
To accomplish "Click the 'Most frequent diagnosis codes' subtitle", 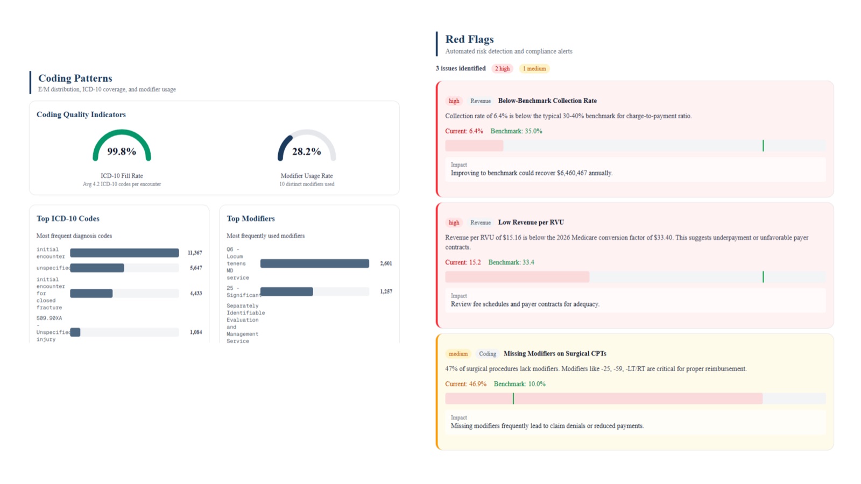I will point(74,236).
